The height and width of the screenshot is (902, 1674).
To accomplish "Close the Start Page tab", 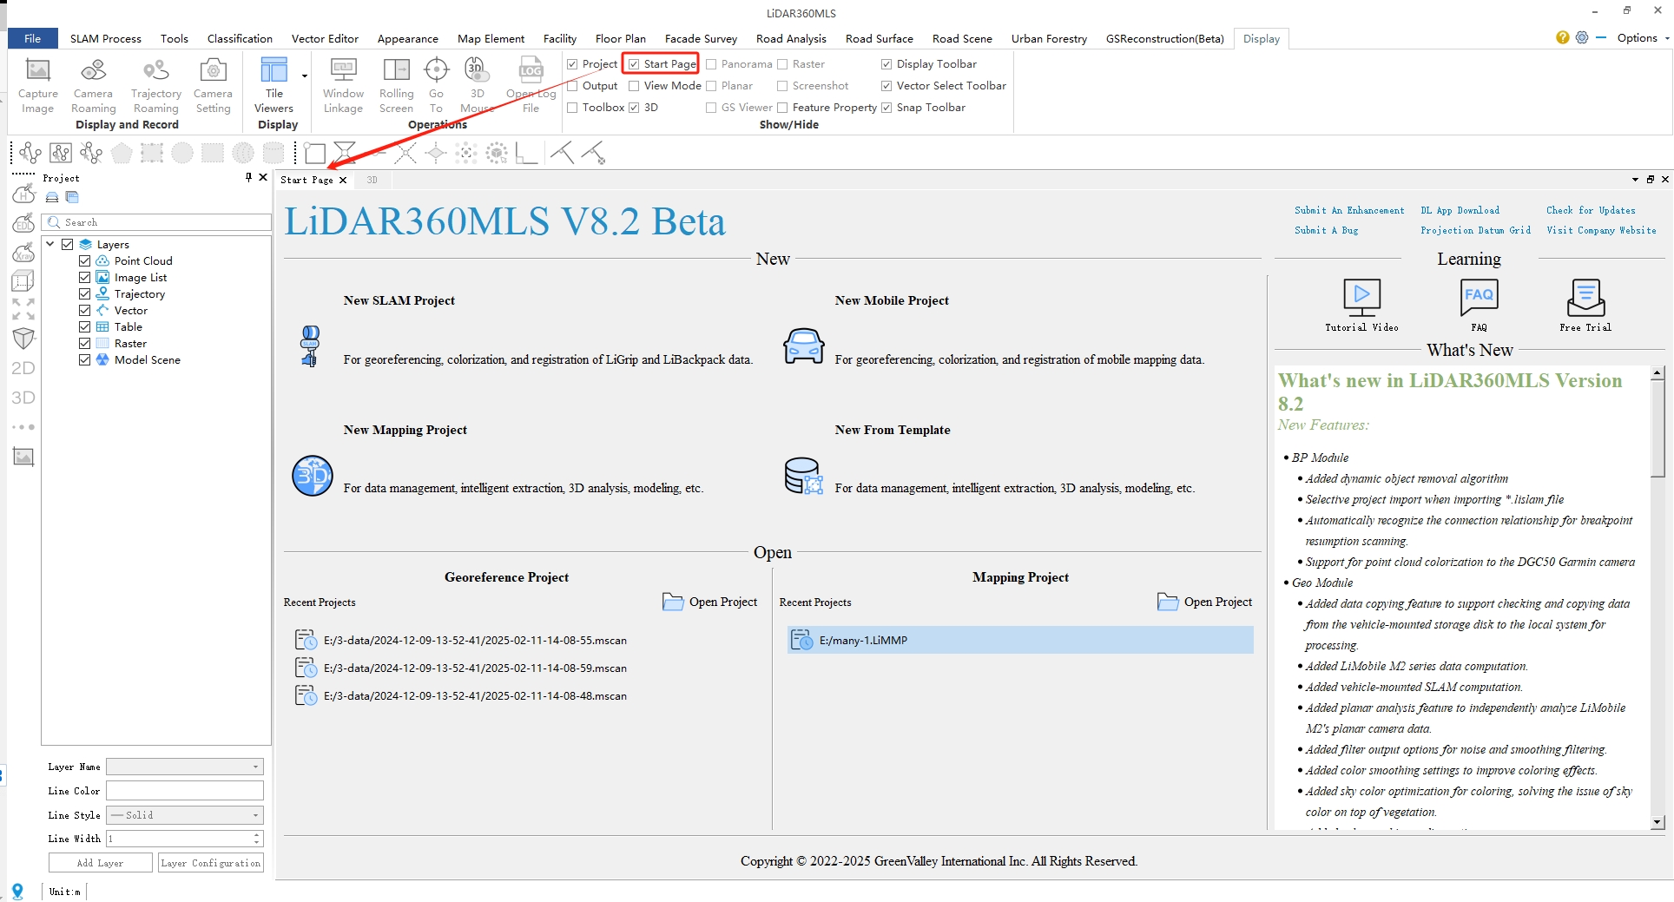I will tap(343, 180).
